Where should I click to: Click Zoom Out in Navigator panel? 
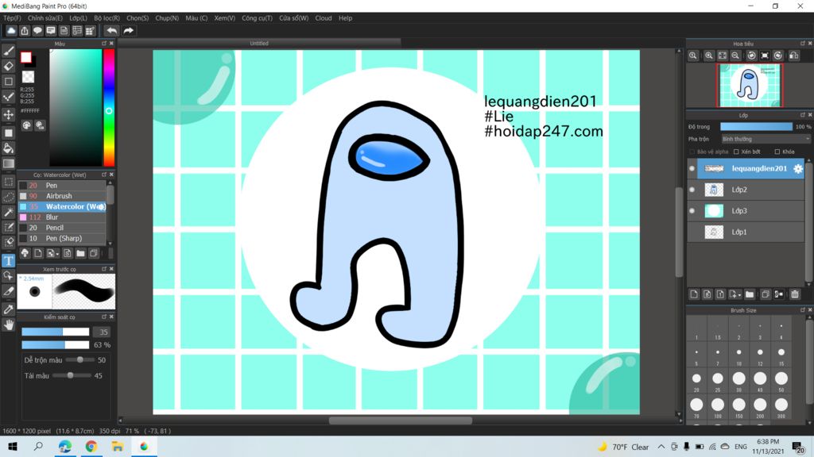pos(735,56)
